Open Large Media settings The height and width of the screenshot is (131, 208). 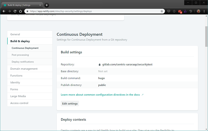click(30, 96)
